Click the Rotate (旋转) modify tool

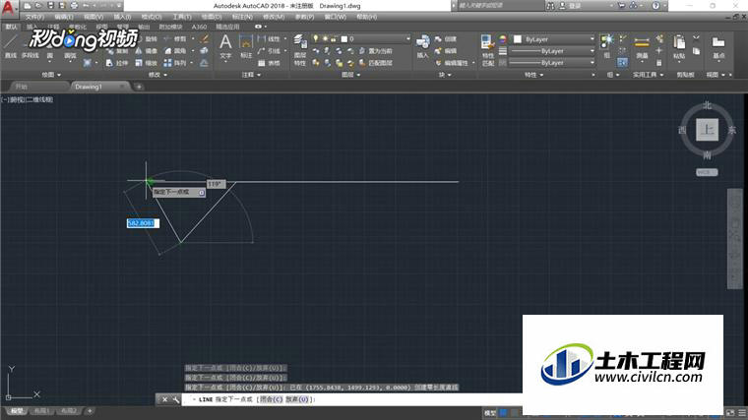(x=147, y=39)
